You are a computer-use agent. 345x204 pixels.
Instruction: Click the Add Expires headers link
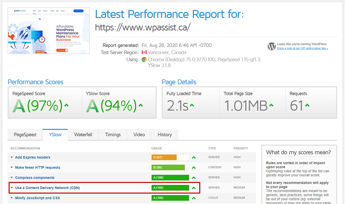[x=33, y=157]
